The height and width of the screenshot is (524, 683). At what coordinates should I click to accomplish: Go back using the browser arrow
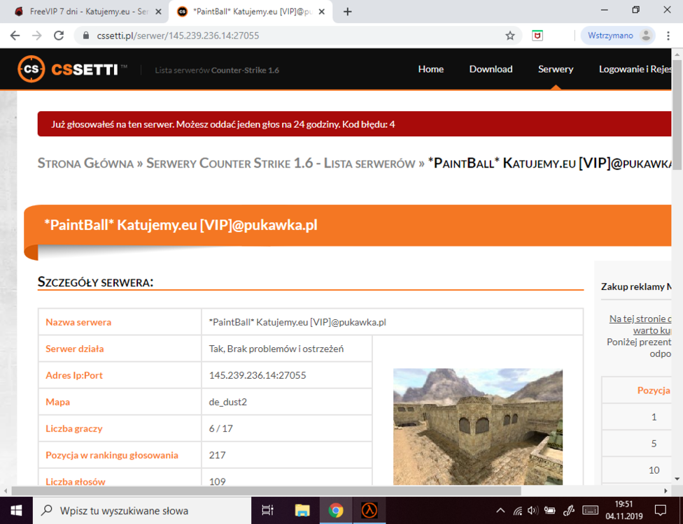point(15,36)
